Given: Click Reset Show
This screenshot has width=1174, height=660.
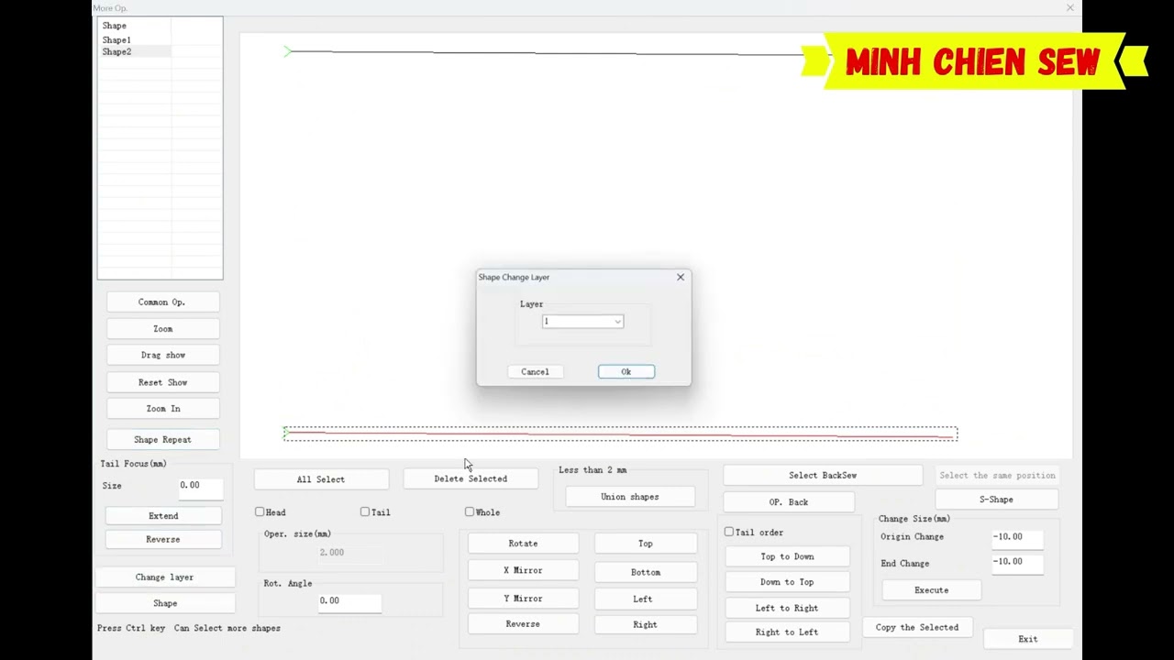Looking at the screenshot, I should click(162, 382).
